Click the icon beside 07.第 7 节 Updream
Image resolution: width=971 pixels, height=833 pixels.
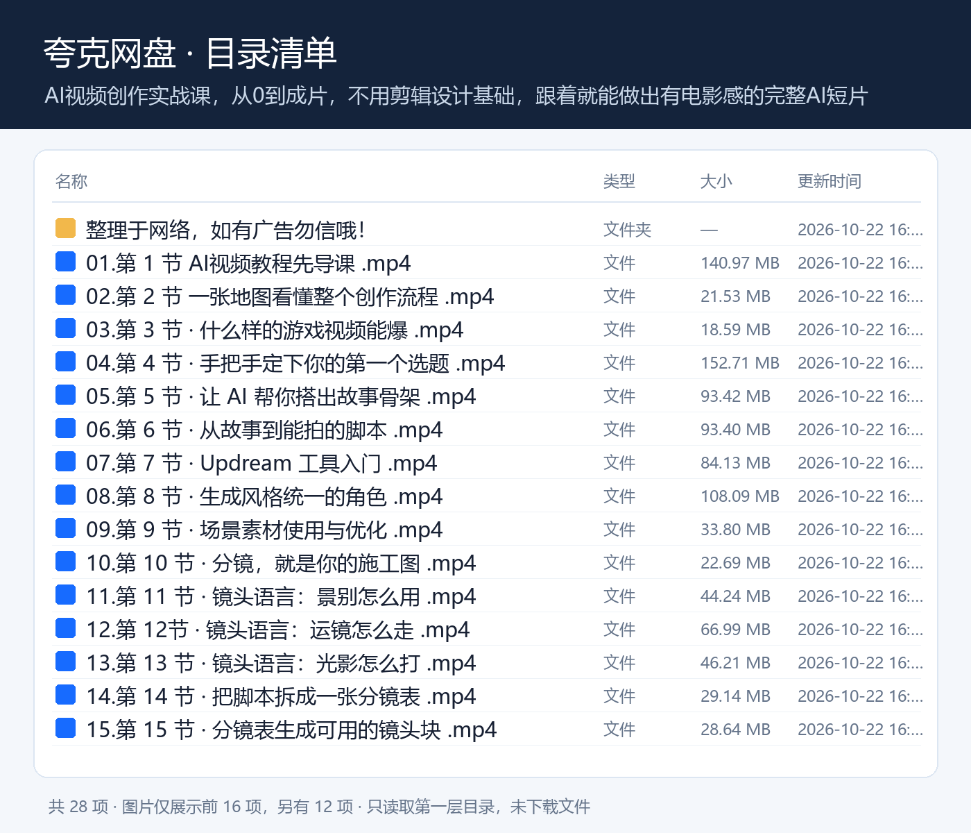(x=65, y=461)
